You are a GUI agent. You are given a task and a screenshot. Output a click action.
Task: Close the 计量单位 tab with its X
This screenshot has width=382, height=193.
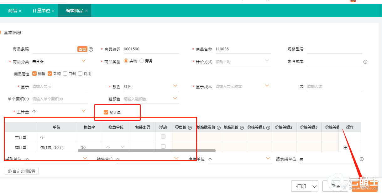(x=53, y=11)
